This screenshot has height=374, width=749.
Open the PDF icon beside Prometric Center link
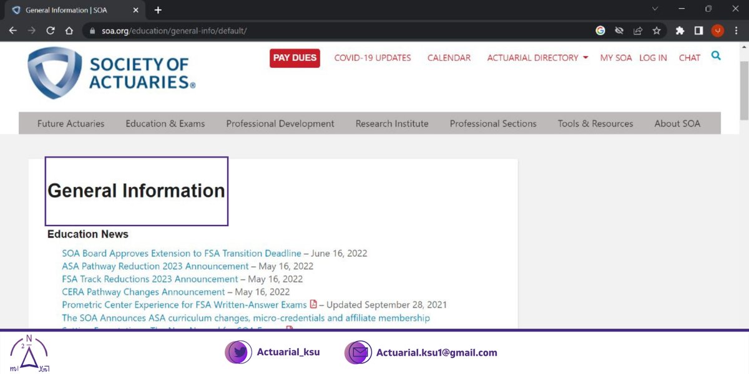[x=313, y=304]
